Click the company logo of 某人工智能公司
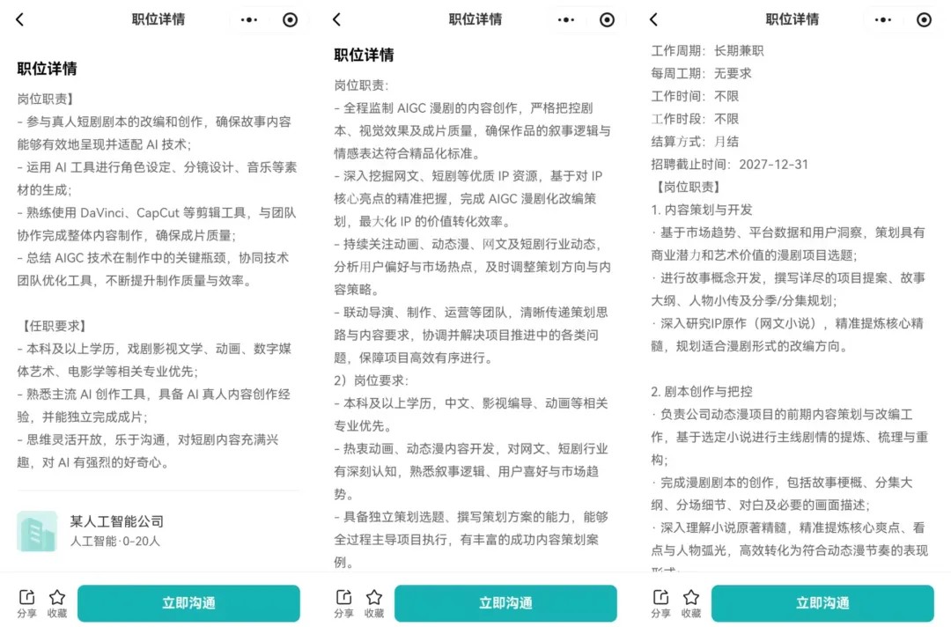 tap(37, 534)
